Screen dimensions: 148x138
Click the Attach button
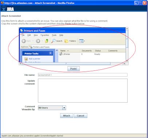point(67,116)
